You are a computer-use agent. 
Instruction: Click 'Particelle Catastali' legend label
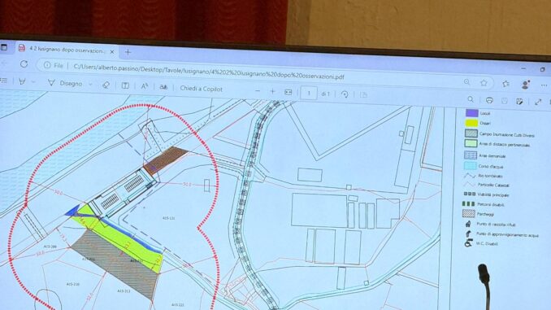(493, 185)
